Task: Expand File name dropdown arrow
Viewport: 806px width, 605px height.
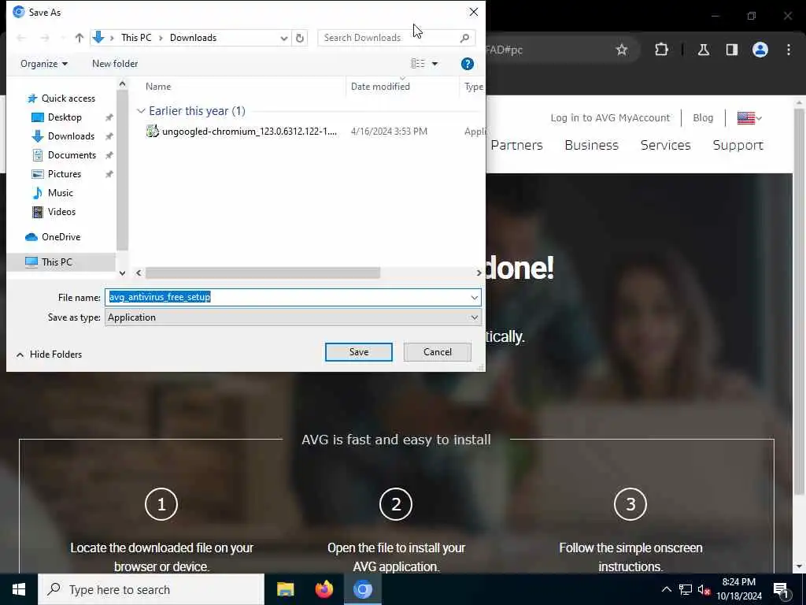Action: [474, 297]
